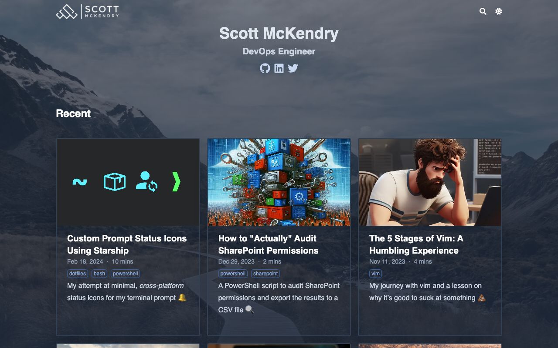Open "Custom Prompt Status Icons Using Starship" post
This screenshot has height=348, width=558.
click(x=127, y=244)
